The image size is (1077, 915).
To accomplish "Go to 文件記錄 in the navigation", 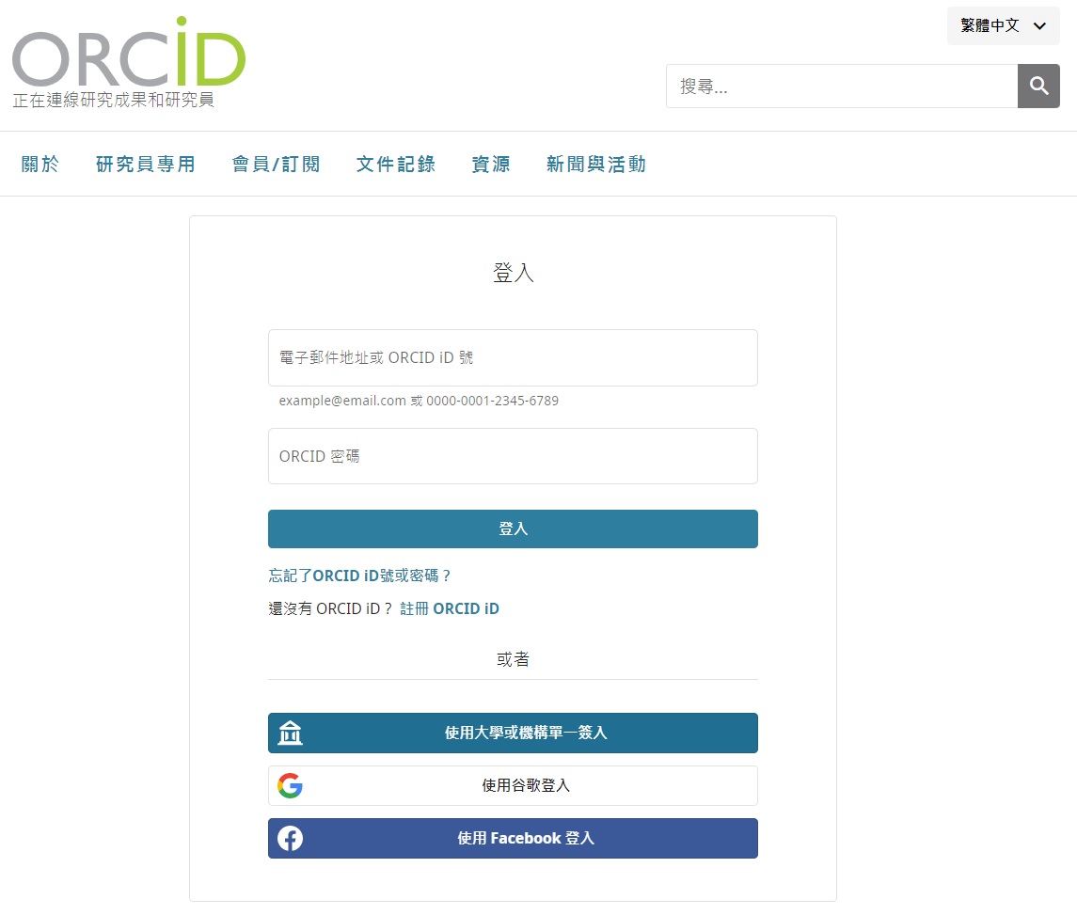I will pyautogui.click(x=396, y=165).
